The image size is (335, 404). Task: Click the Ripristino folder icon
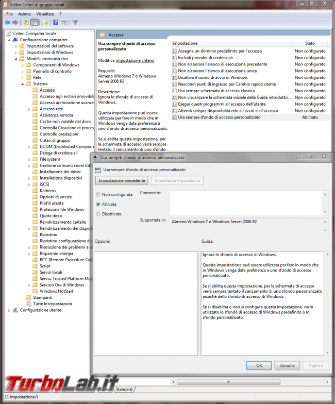[x=35, y=234]
